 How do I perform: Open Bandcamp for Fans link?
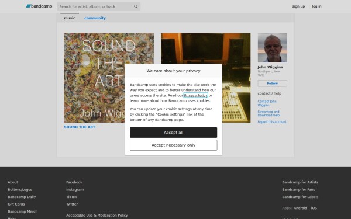pyautogui.click(x=298, y=189)
